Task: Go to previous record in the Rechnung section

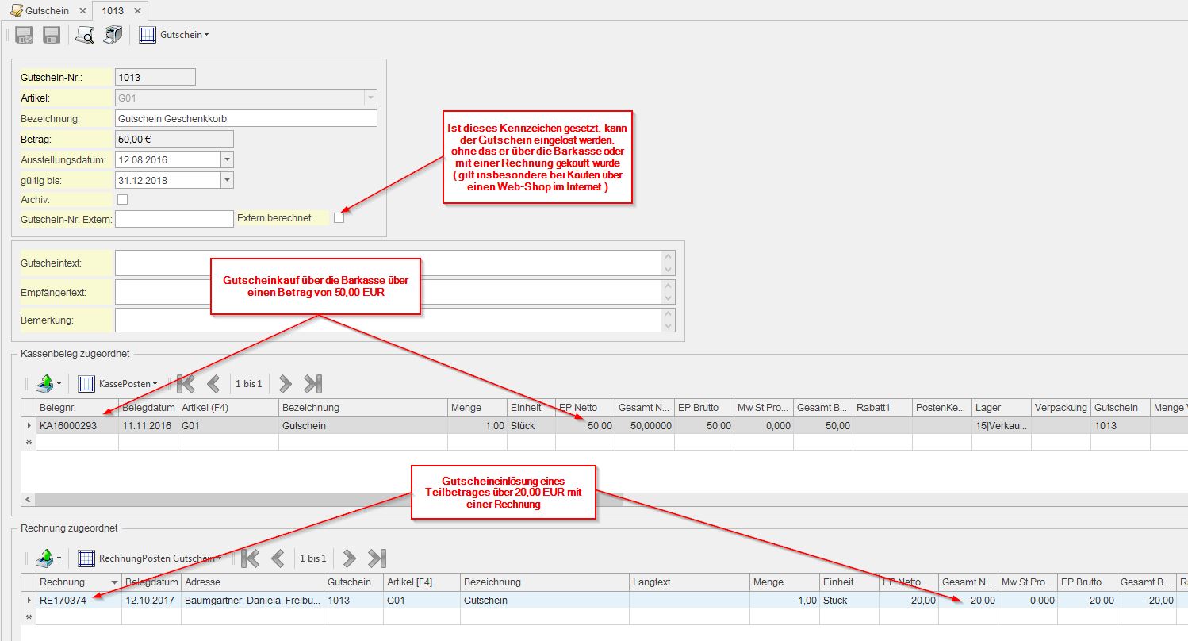Action: click(x=278, y=558)
